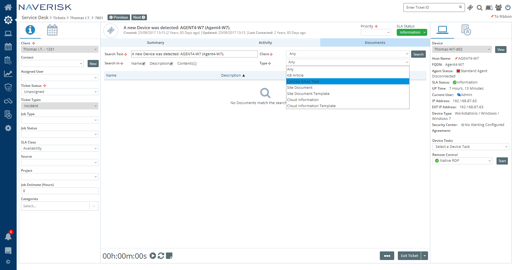Click the To Ribbon link
Screen dimensions: 514x270
click(501, 17)
